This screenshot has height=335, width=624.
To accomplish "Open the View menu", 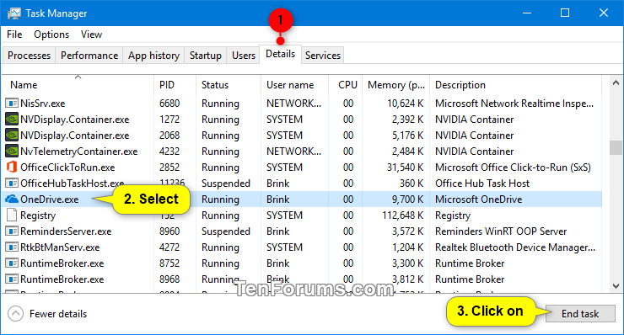I will [x=92, y=35].
